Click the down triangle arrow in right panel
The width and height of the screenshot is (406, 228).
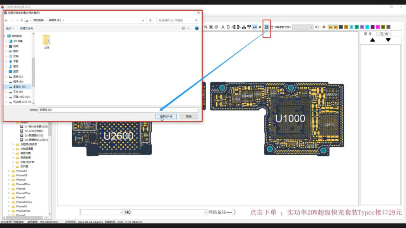(388, 40)
